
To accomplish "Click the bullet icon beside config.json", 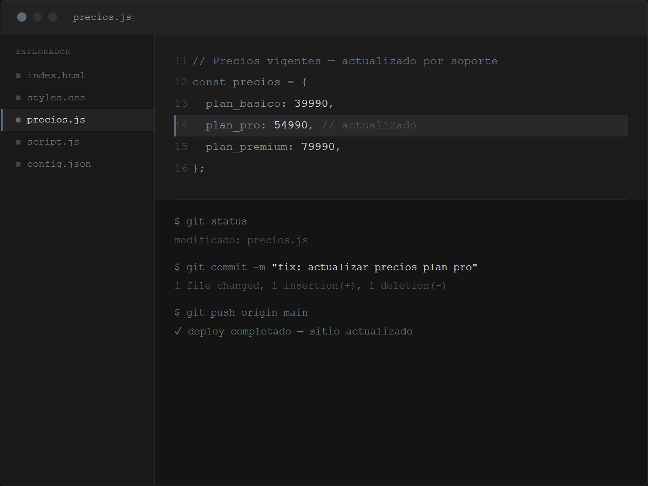I will (18, 165).
